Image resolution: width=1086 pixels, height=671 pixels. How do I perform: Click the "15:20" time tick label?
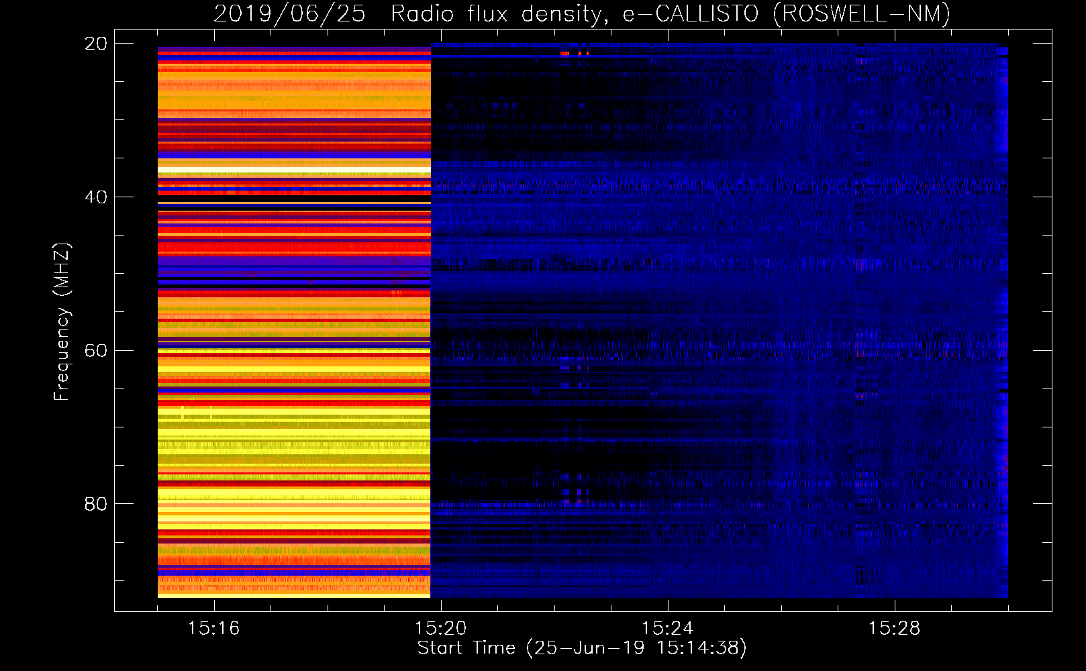pos(440,629)
